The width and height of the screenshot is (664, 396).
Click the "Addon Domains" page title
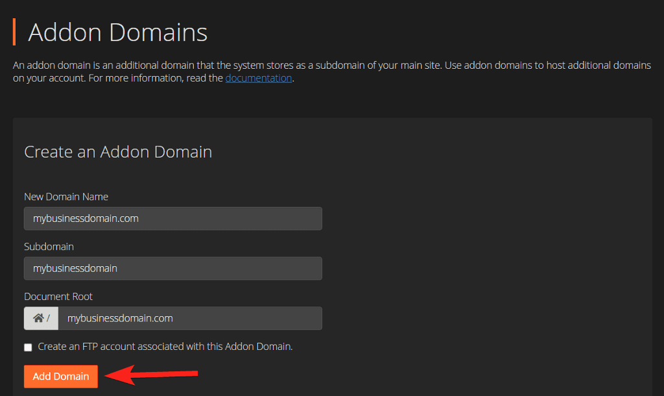[117, 32]
